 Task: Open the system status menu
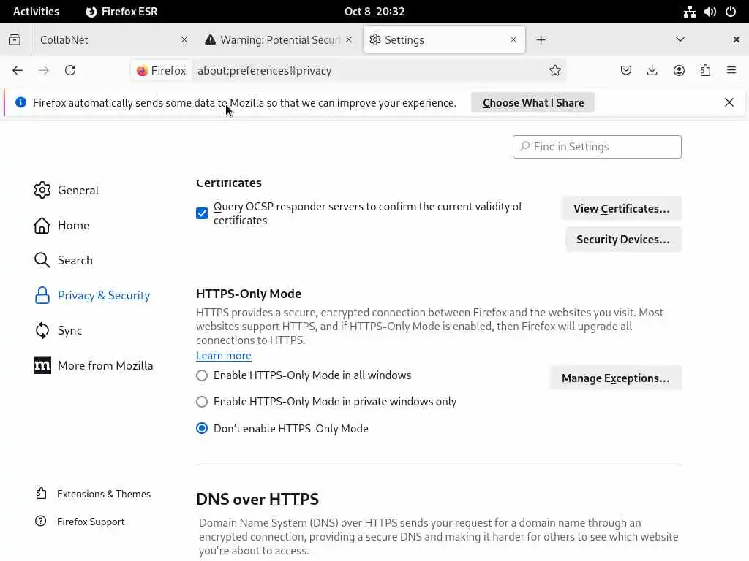pos(710,12)
